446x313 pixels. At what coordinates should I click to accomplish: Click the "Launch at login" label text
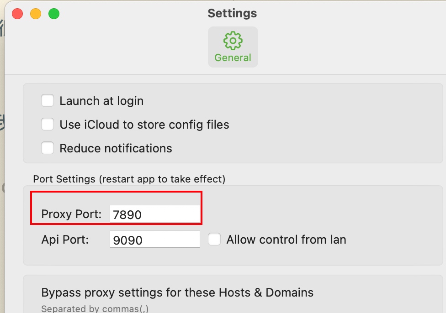[x=101, y=101]
